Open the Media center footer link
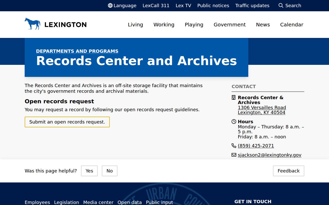The height and width of the screenshot is (205, 329). click(98, 202)
